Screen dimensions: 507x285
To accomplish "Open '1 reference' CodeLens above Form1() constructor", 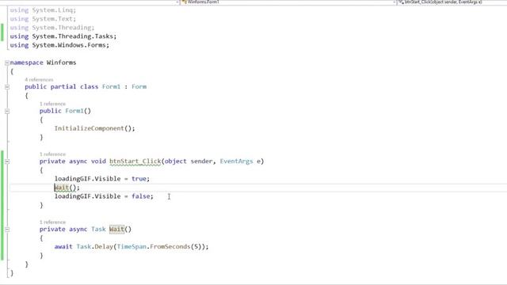I will (52, 104).
